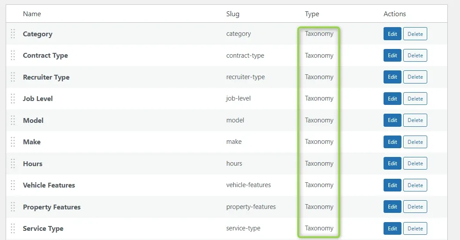The image size is (460, 240).
Task: Edit the Make field
Action: [x=392, y=142]
